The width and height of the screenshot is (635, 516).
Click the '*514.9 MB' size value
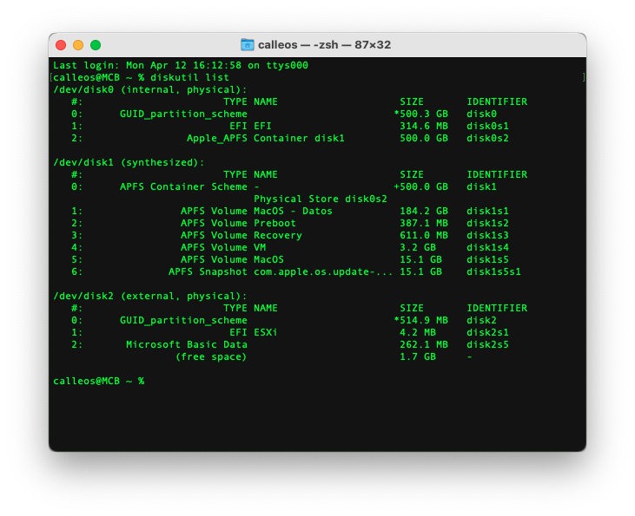420,320
